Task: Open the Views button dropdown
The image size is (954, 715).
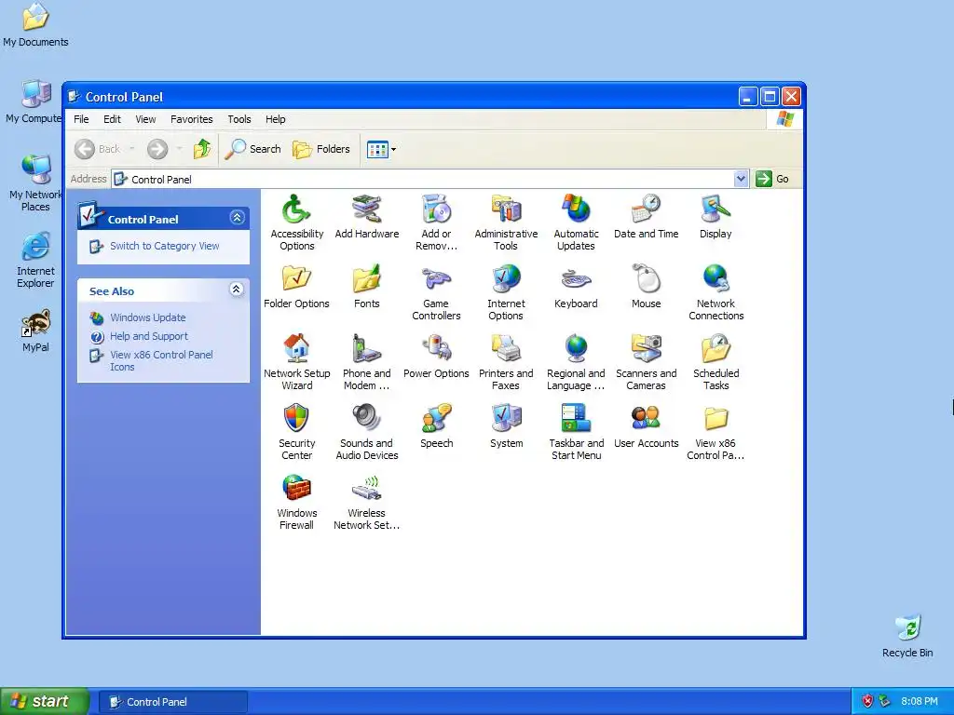Action: [x=394, y=149]
